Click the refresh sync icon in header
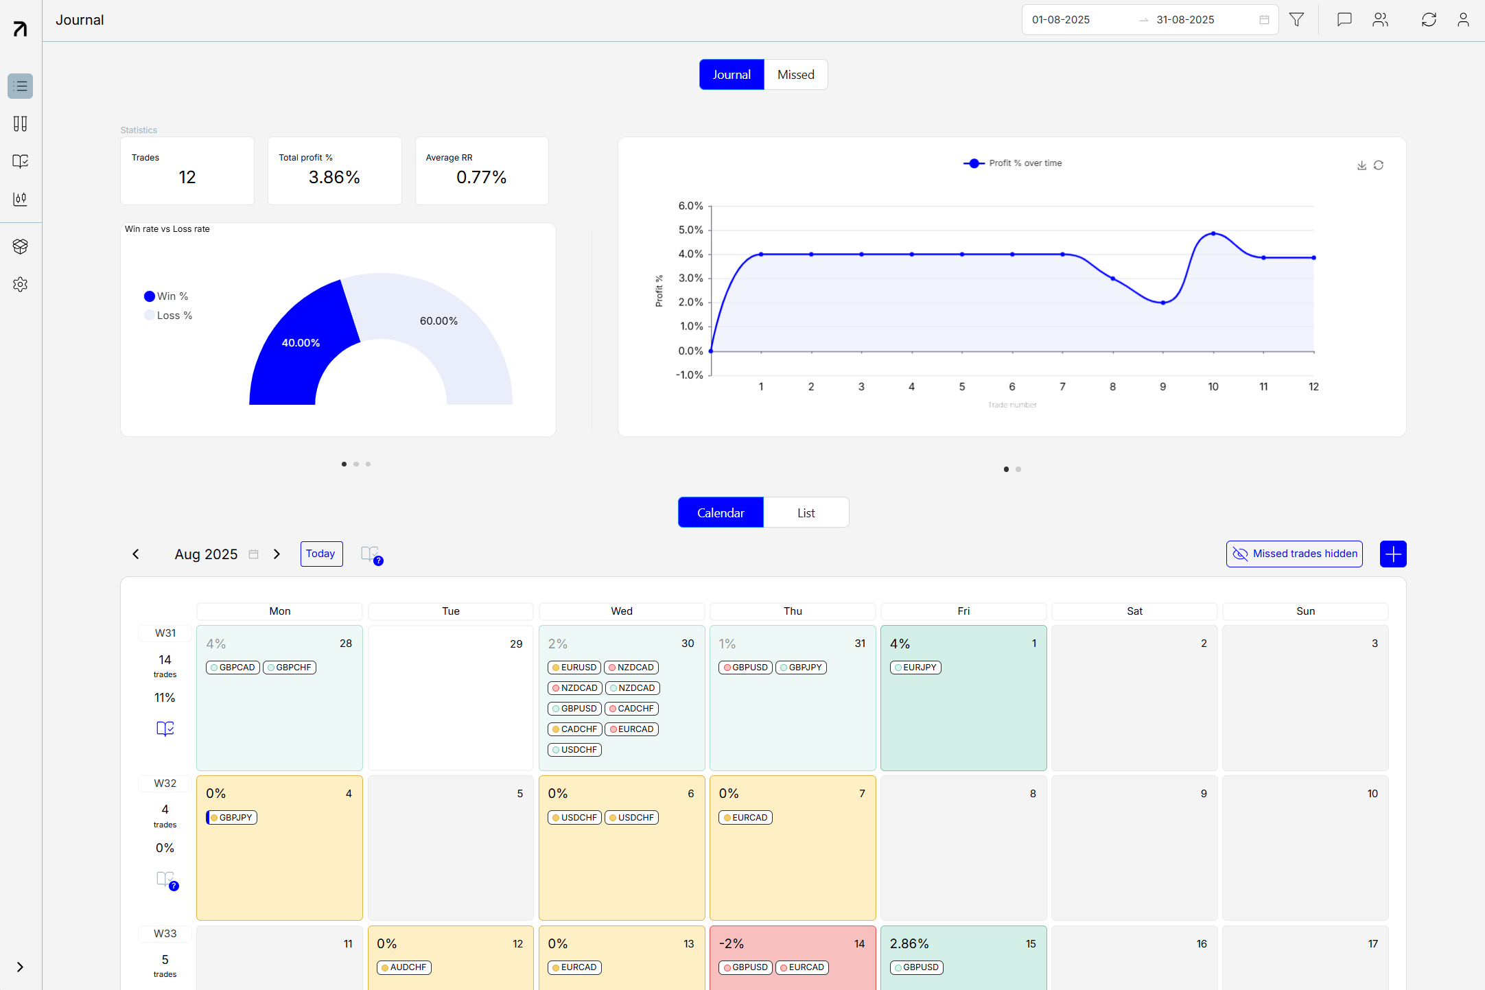Viewport: 1485px width, 990px height. (x=1429, y=20)
